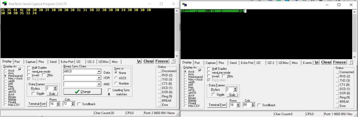Select Float4 display mode in left window
The image size is (358, 117).
pyautogui.click(x=10, y=102)
